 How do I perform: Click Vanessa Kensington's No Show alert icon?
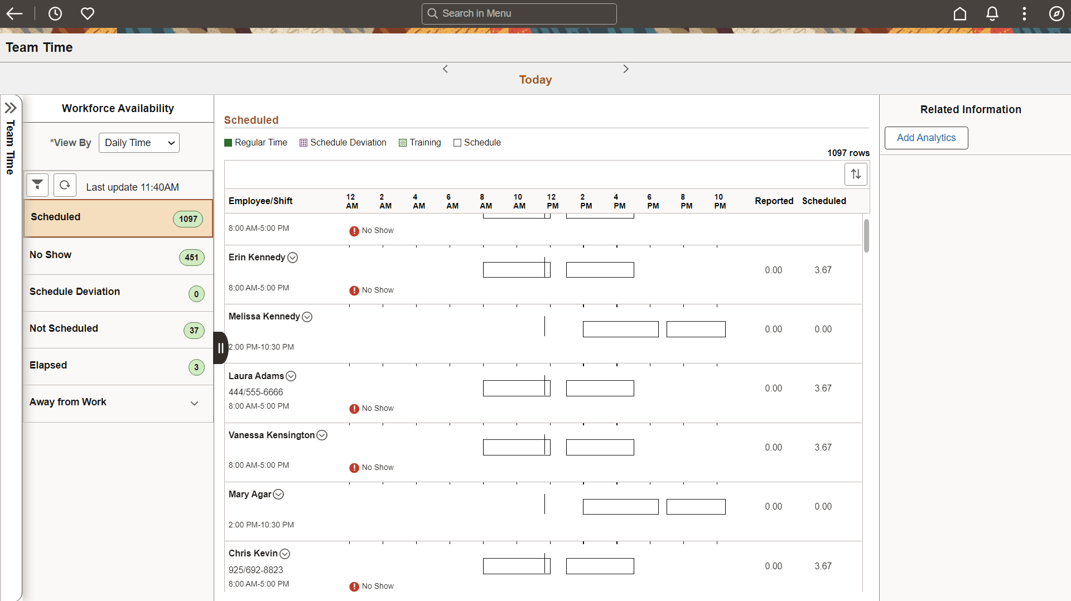[x=354, y=468]
